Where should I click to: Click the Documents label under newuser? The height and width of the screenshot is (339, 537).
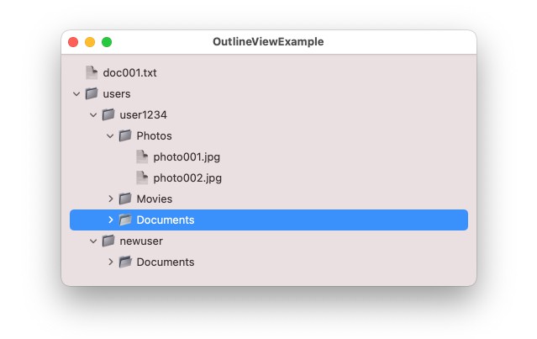(165, 262)
